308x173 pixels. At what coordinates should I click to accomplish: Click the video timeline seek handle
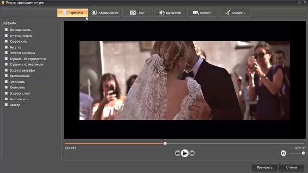click(x=165, y=144)
